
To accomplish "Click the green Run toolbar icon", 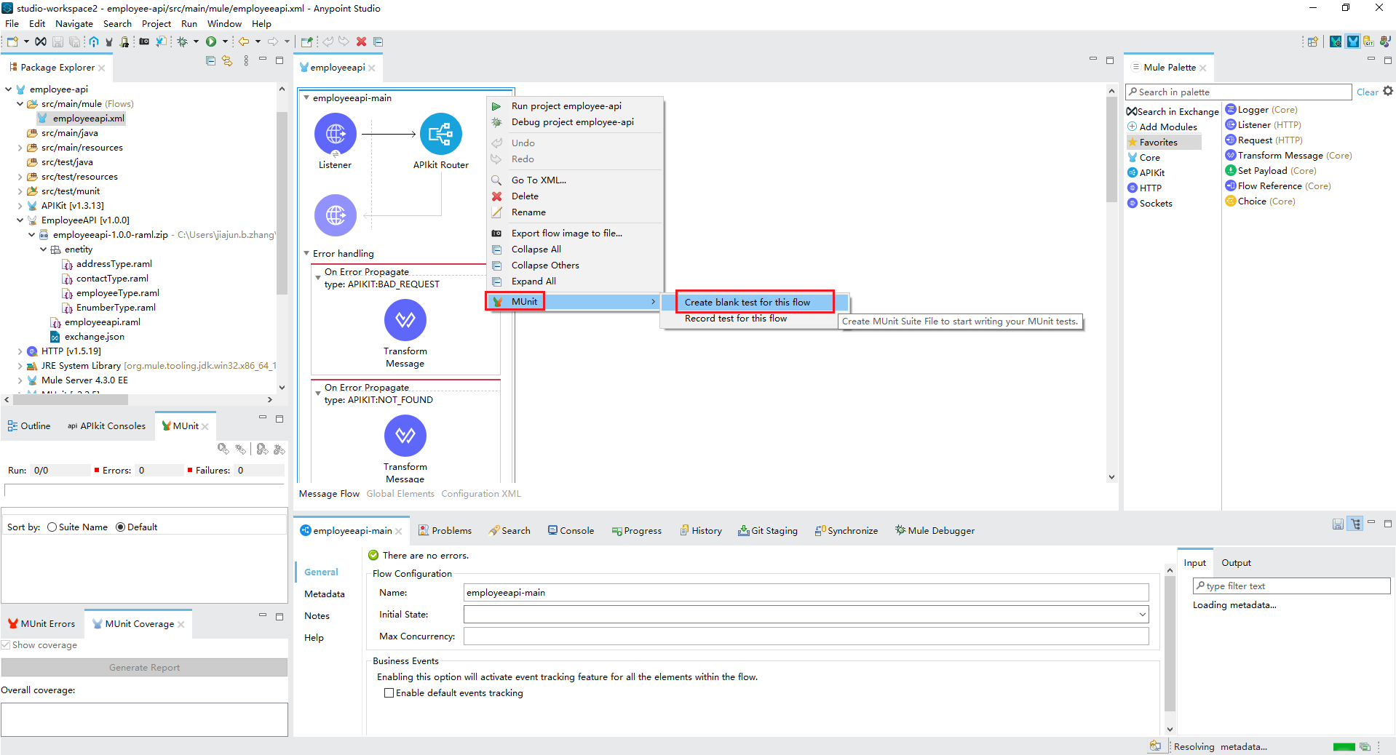I will 211,41.
